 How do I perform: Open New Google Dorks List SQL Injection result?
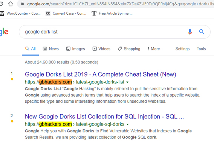click(104, 117)
